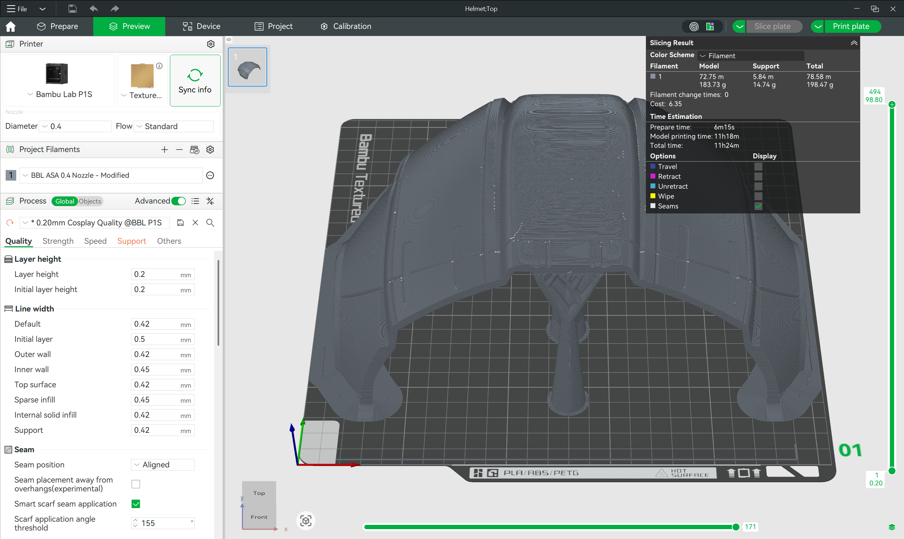
Task: Disable Smart scarf seam application
Action: [x=136, y=504]
